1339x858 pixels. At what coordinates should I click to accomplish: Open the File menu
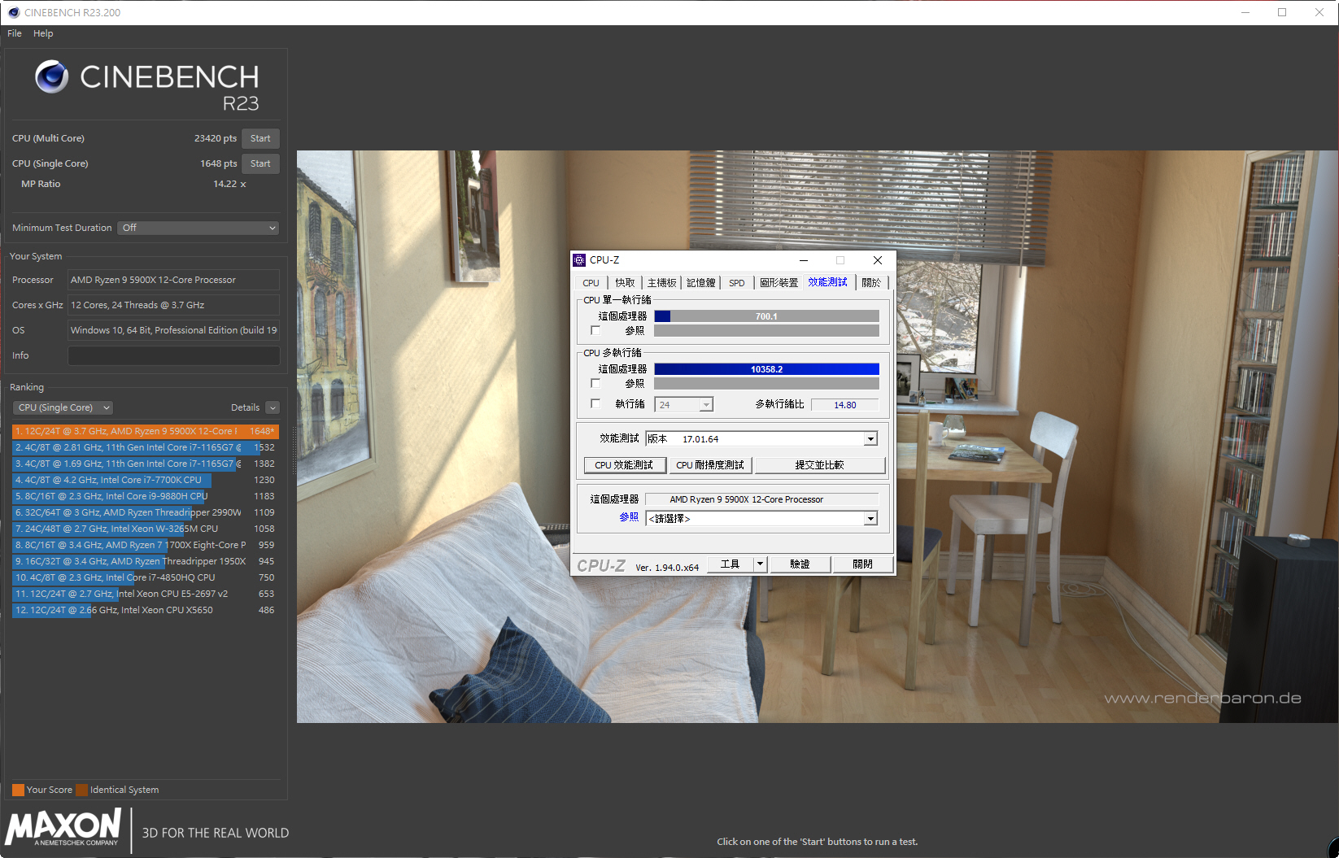15,33
